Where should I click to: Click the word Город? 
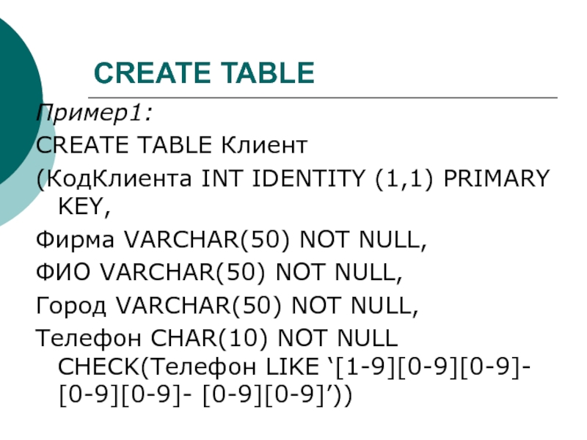(x=73, y=305)
